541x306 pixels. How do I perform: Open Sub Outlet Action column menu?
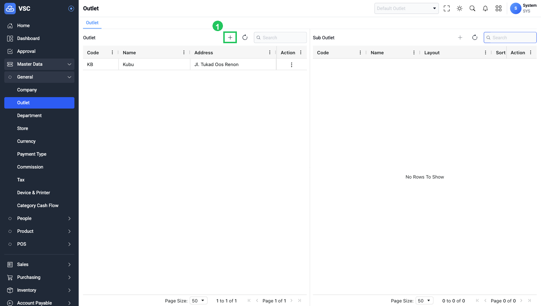click(531, 52)
